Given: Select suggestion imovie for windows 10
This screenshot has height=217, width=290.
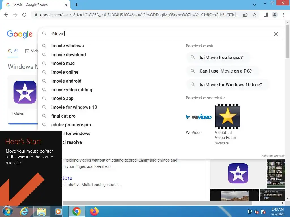Looking at the screenshot, I should click(74, 107).
